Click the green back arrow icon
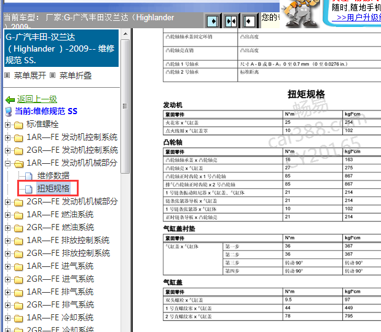 (x=10, y=99)
